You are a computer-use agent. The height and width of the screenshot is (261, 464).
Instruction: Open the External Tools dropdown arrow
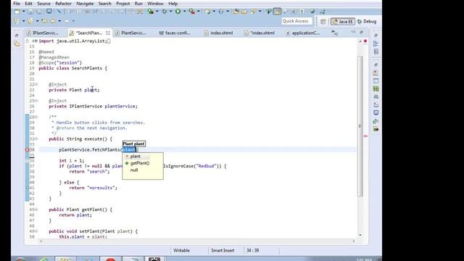199,12
